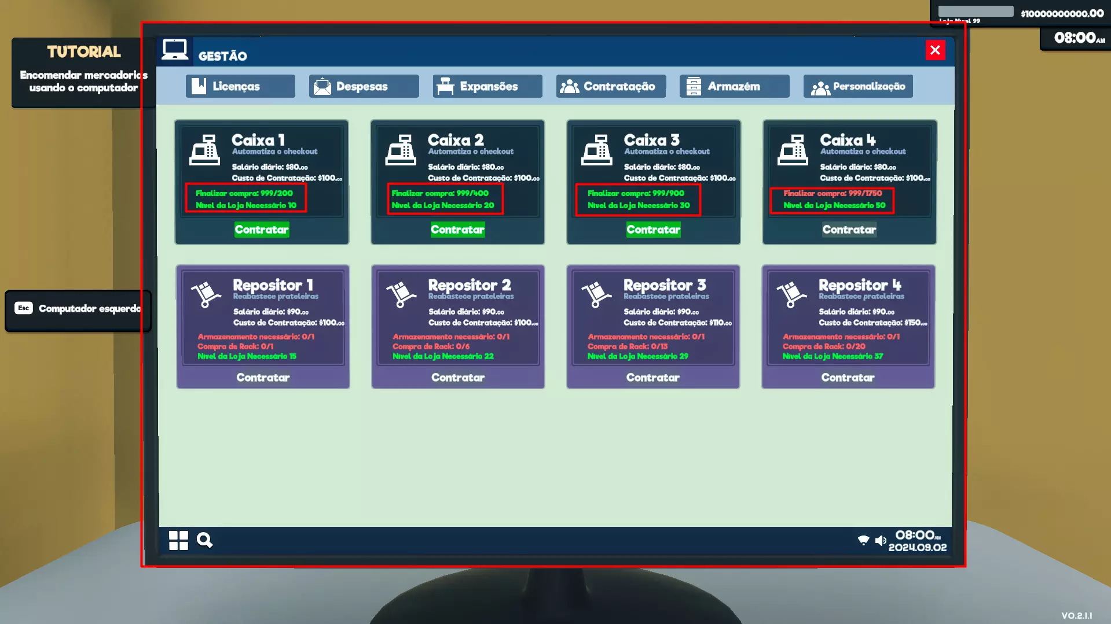
Task: Click 'Finalizar compra: 999/200' requirement text
Action: pos(244,193)
